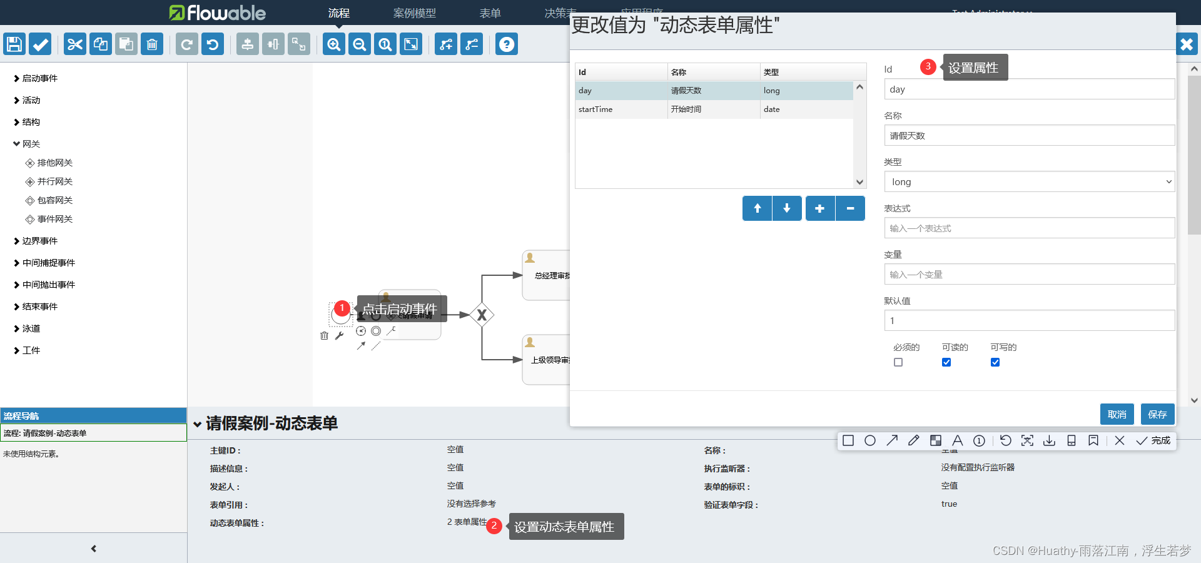Select the arrow tool in the screenshot bar
Image resolution: width=1201 pixels, height=563 pixels.
tap(892, 440)
